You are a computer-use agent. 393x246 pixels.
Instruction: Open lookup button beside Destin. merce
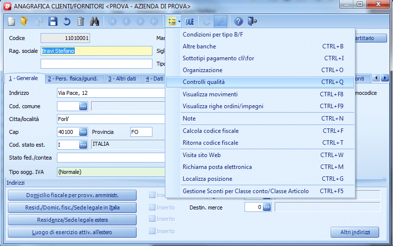pyautogui.click(x=267, y=207)
